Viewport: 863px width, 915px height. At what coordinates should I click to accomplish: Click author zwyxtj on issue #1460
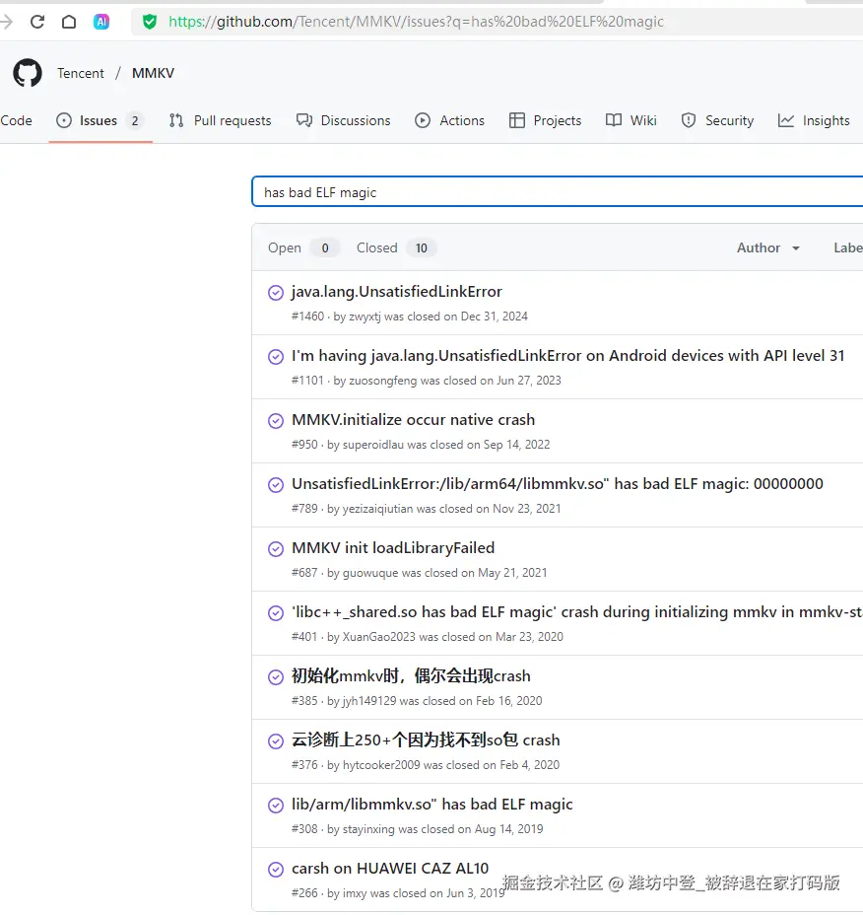365,317
